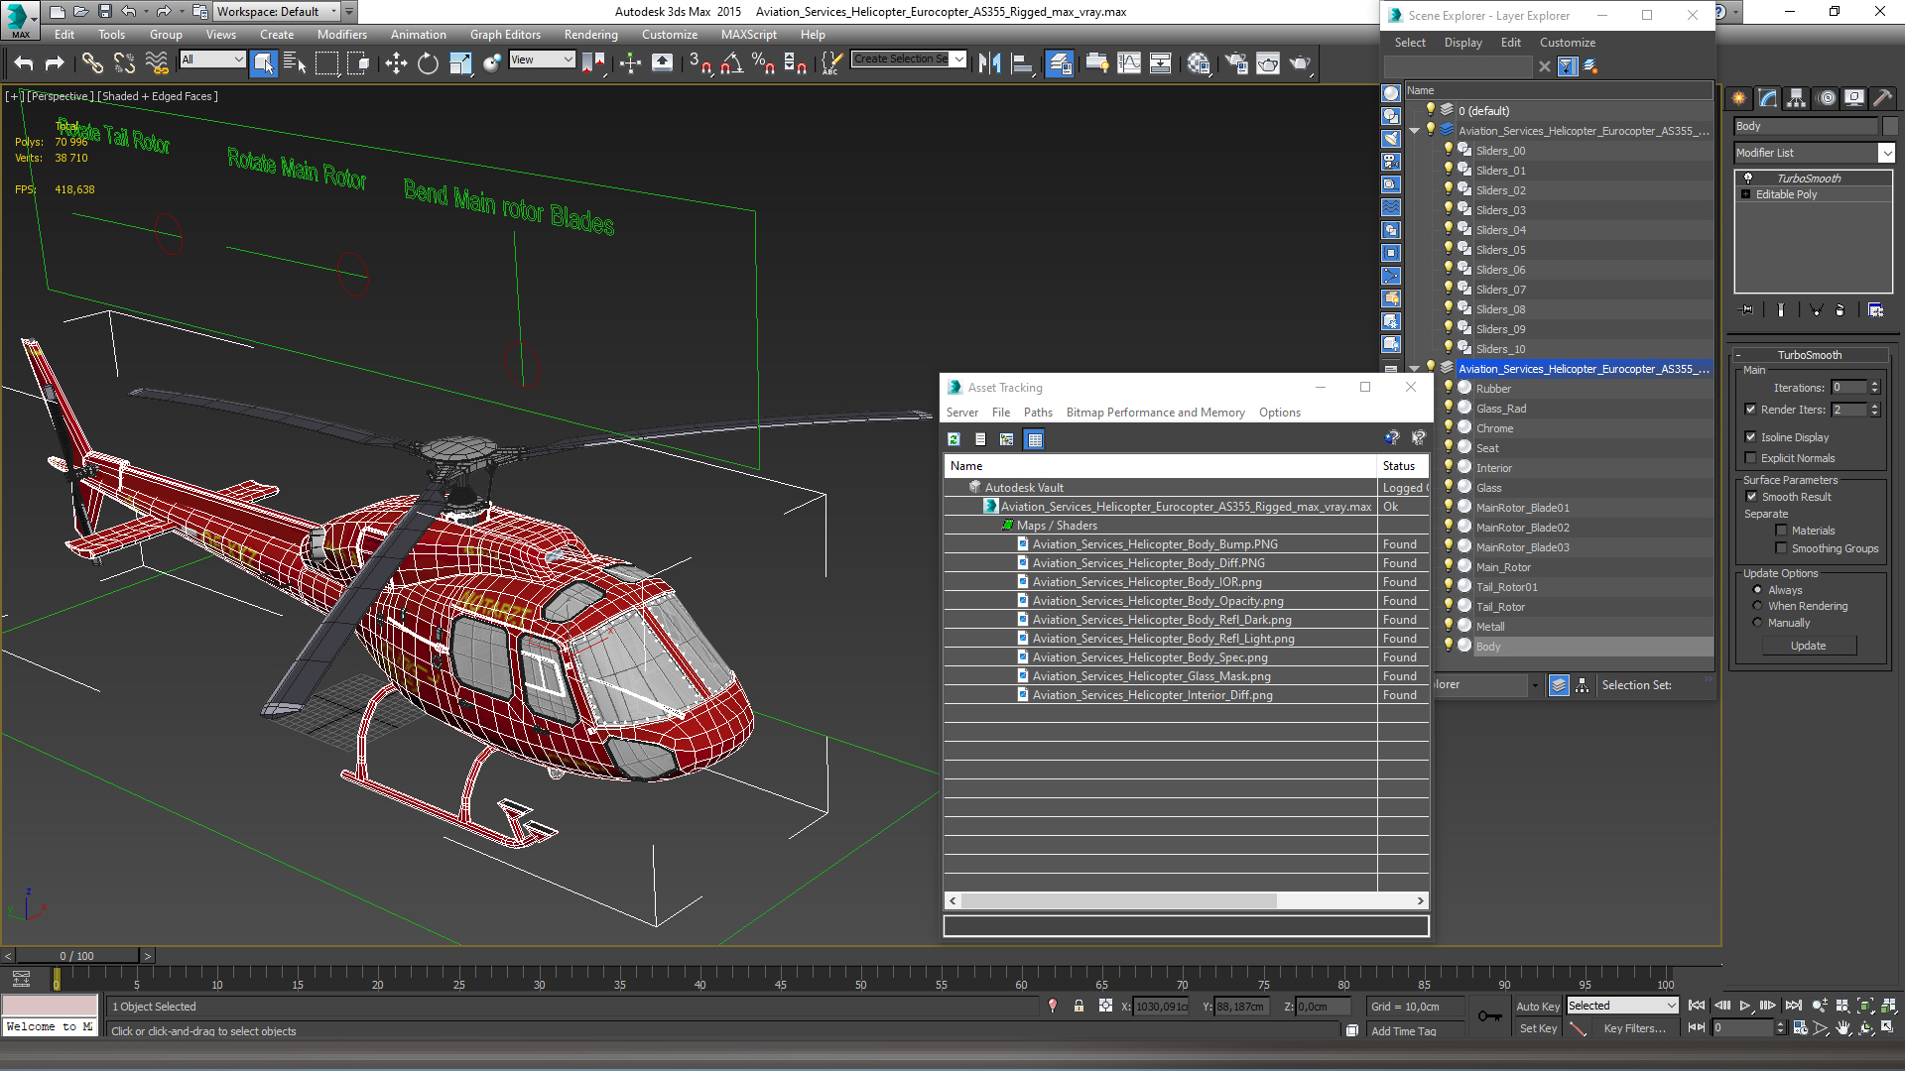
Task: Activate Bind to Space Warp tool
Action: [157, 63]
